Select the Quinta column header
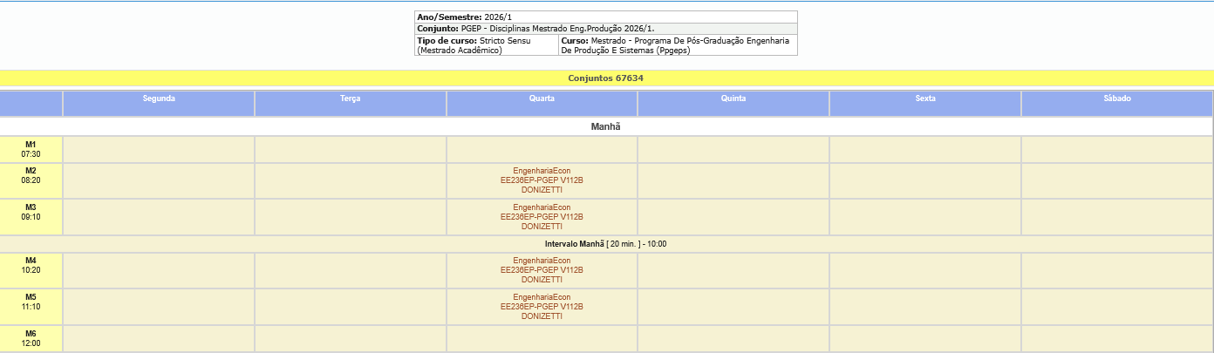1214x353 pixels. [x=733, y=99]
